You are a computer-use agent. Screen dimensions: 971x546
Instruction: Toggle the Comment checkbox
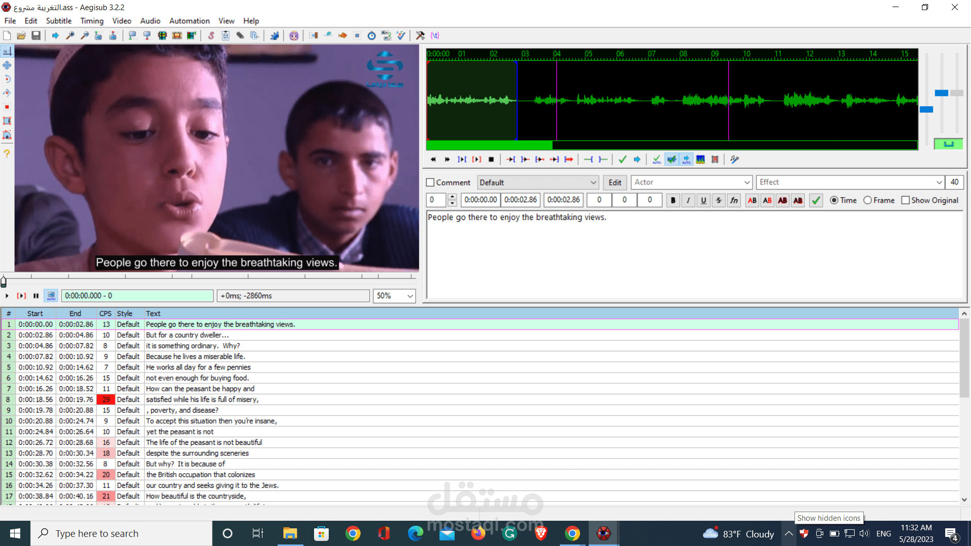pos(430,182)
